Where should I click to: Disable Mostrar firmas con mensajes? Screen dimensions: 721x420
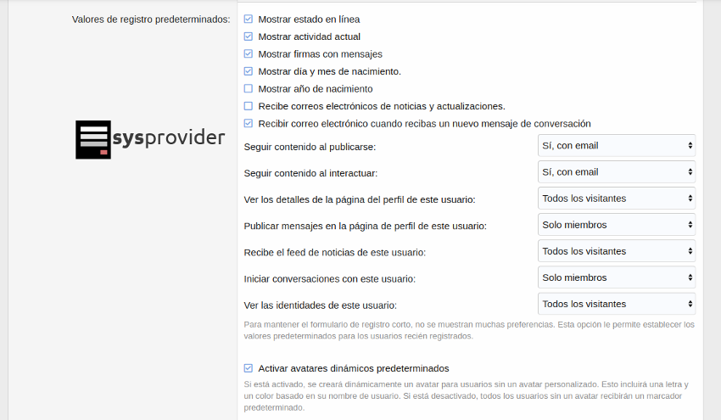249,54
